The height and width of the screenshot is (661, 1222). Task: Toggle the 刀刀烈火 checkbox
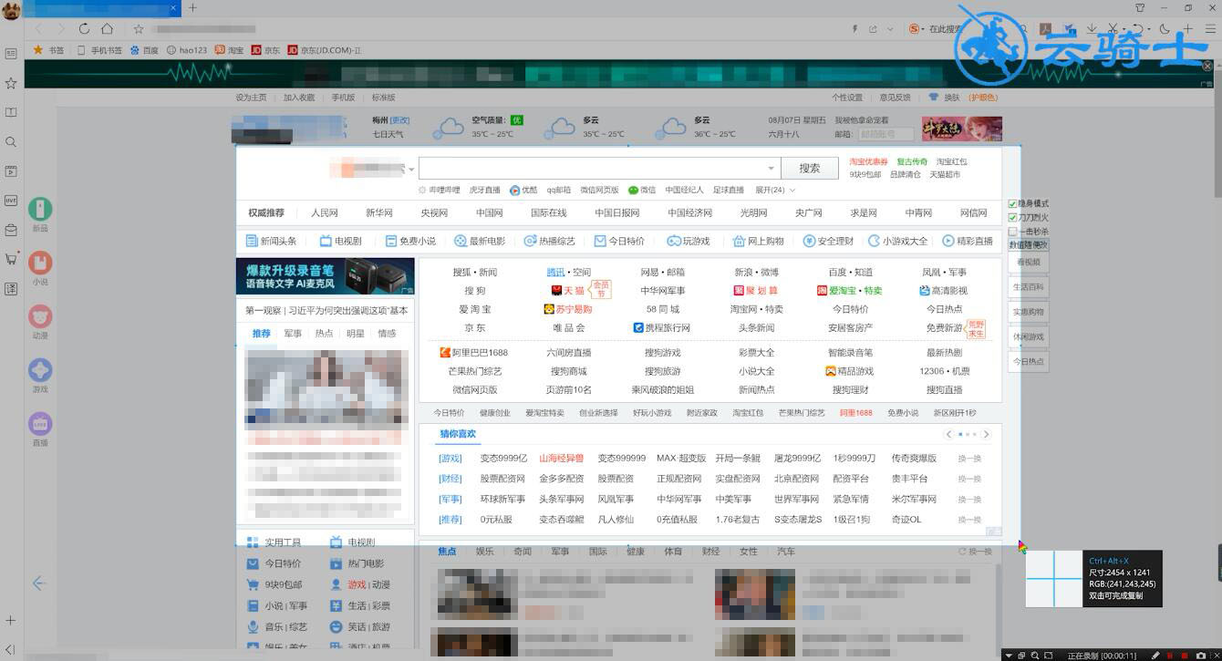point(1012,217)
